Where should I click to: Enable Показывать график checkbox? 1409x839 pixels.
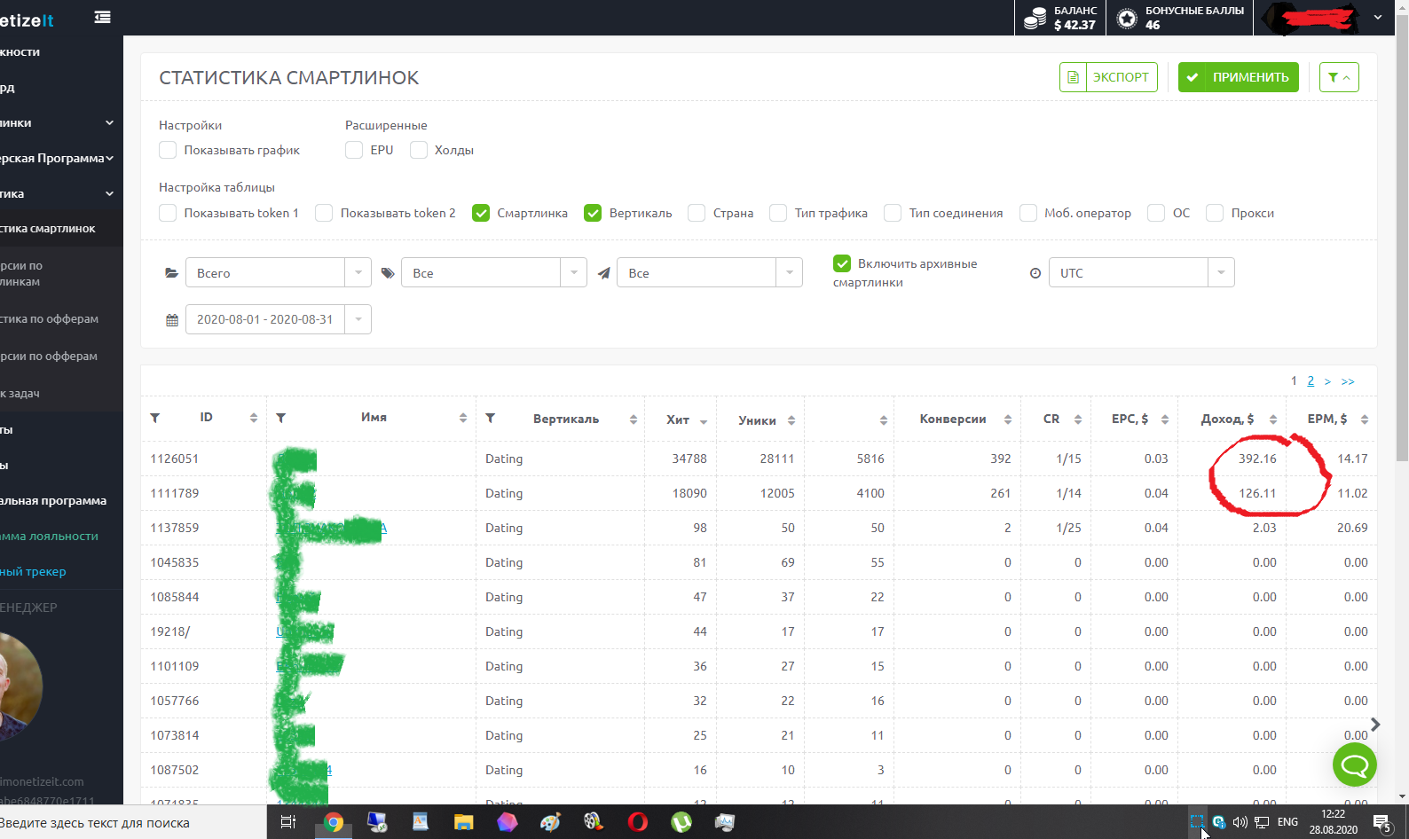point(168,150)
